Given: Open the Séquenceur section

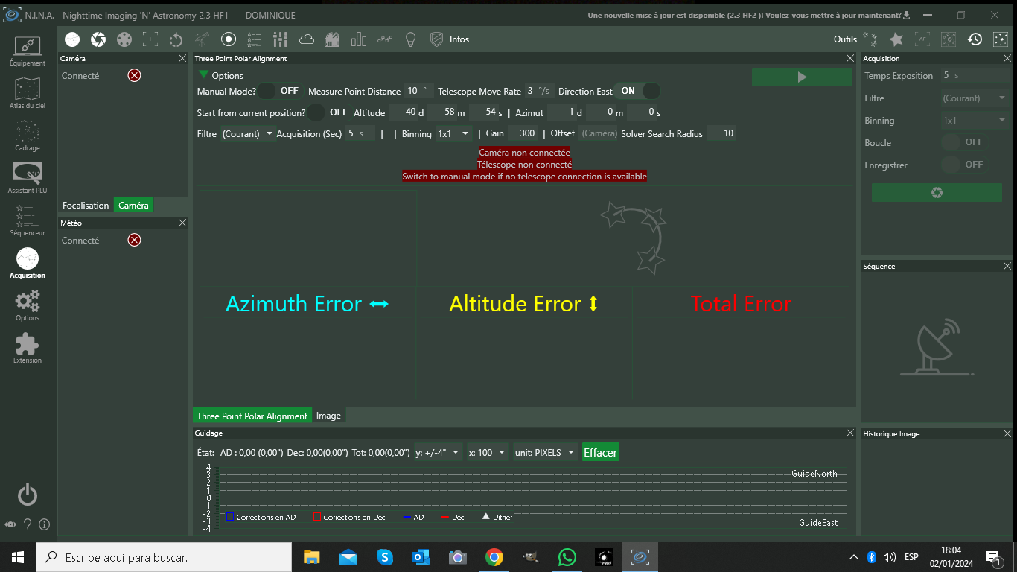Looking at the screenshot, I should (x=28, y=220).
